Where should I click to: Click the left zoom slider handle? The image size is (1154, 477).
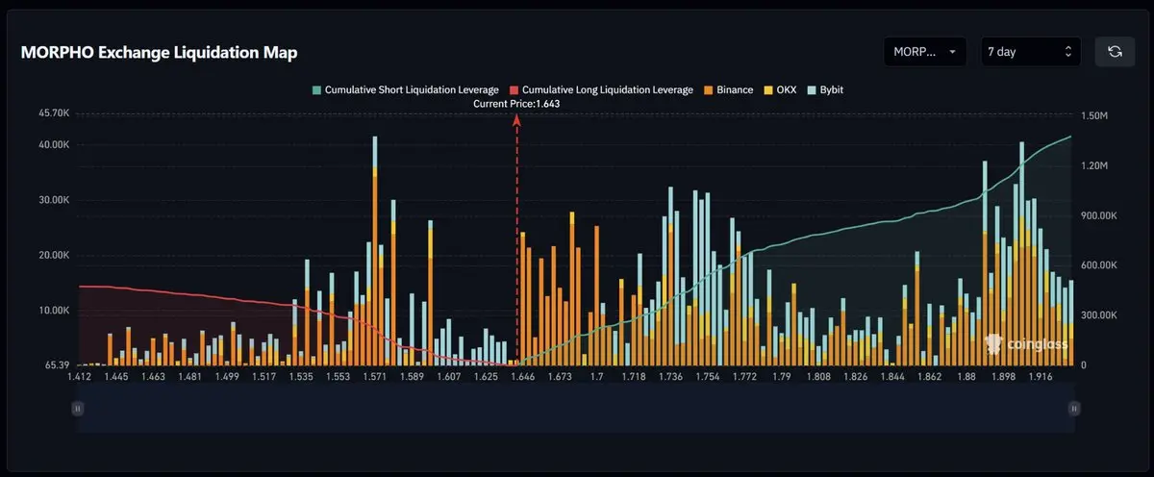pyautogui.click(x=78, y=409)
